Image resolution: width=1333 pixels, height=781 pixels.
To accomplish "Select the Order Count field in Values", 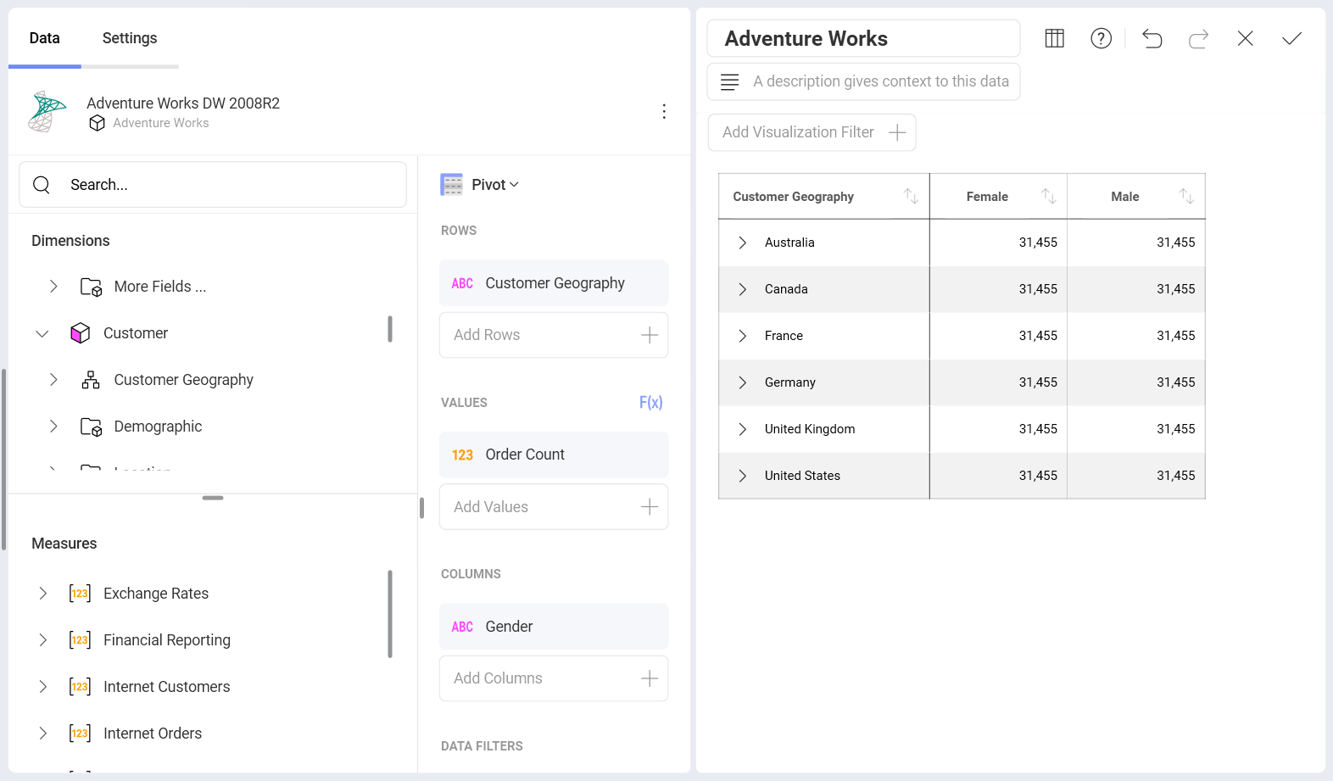I will [554, 455].
